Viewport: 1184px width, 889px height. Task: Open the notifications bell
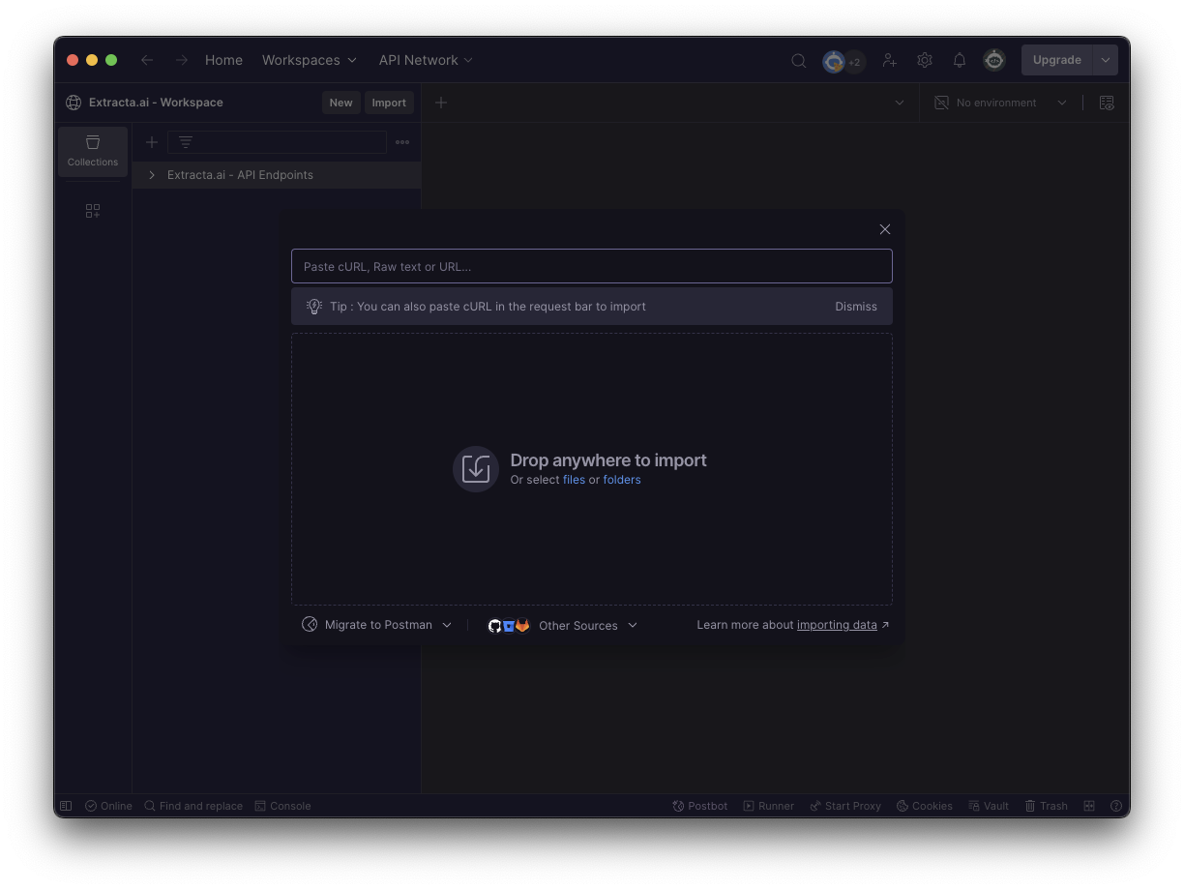960,60
